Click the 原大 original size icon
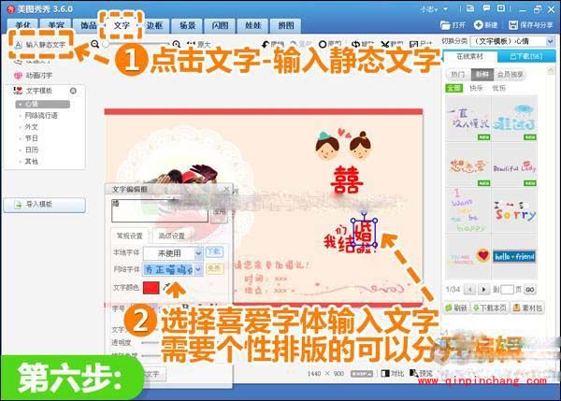561x401 pixels. [x=191, y=44]
